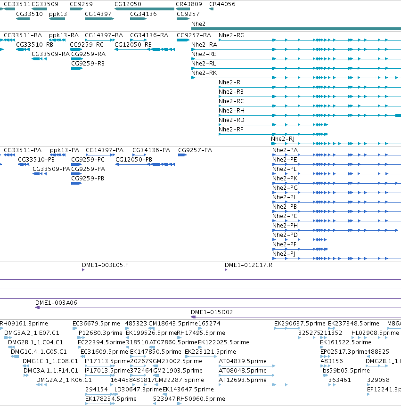Screen dimensions: 401x406
Task: Click the CG33510 gene label
Action: (x=29, y=14)
